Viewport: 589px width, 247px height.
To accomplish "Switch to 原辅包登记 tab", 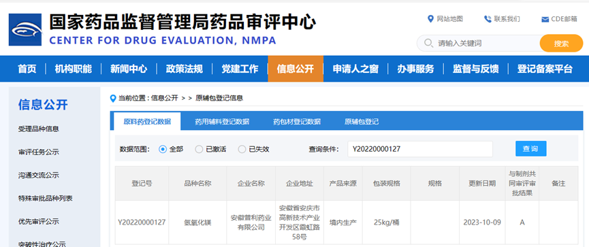I will pos(362,122).
